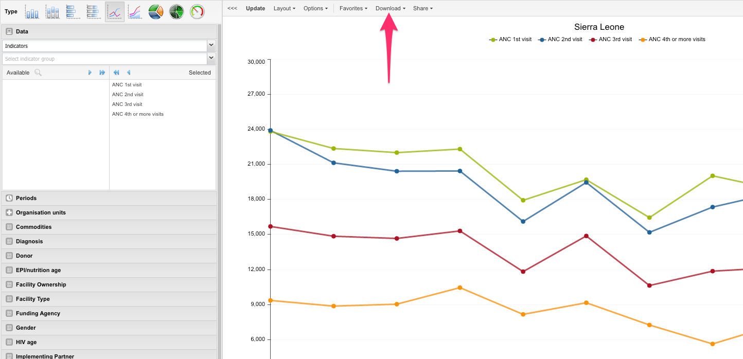Select the gauge chart type
The height and width of the screenshot is (359, 743).
tap(197, 12)
